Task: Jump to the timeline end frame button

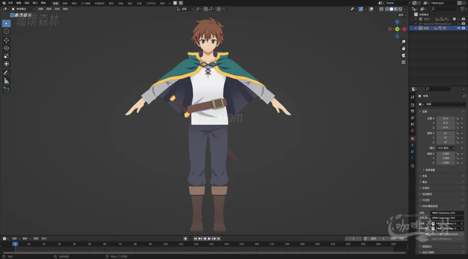Action: (218, 239)
